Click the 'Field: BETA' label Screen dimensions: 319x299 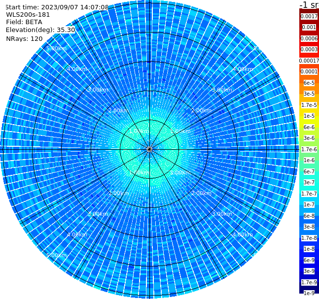click(x=24, y=22)
